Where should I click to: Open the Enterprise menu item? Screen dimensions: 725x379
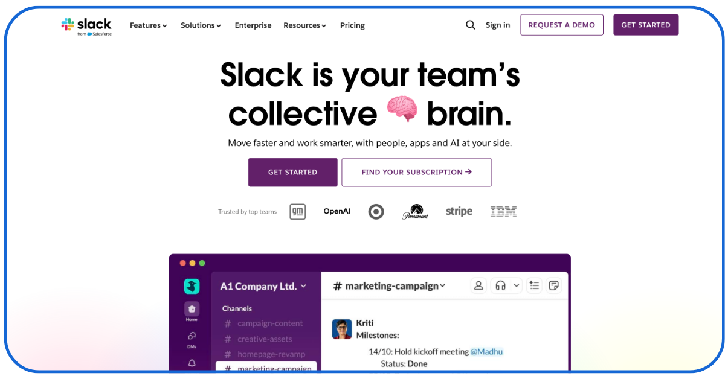pyautogui.click(x=253, y=25)
